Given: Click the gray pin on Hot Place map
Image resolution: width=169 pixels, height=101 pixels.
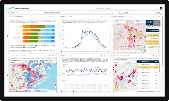Looking at the screenshot, I should click(133, 76).
